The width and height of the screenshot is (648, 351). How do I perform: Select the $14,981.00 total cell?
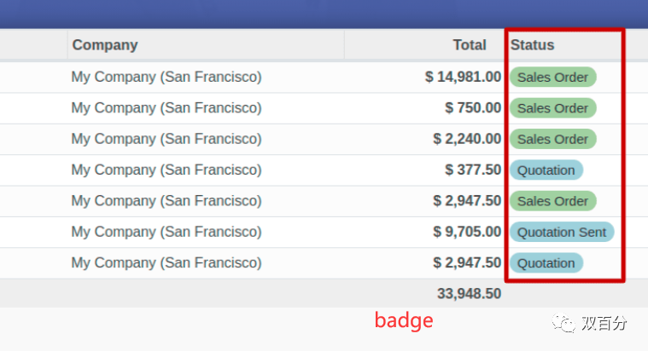[464, 78]
